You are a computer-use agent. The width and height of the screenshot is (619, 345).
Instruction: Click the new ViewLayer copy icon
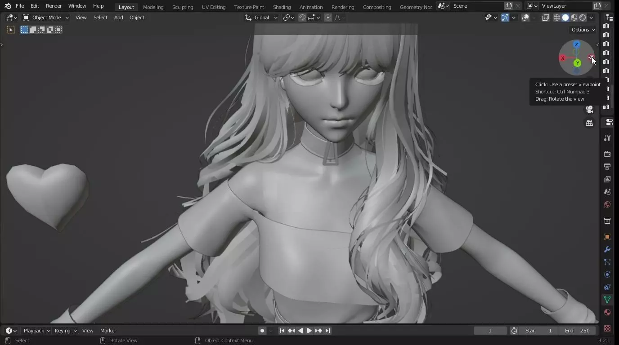pos(597,6)
